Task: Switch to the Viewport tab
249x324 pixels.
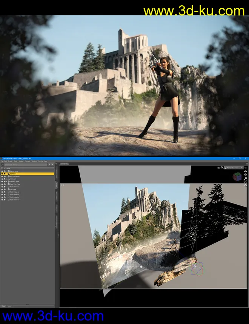Action: 64,164
